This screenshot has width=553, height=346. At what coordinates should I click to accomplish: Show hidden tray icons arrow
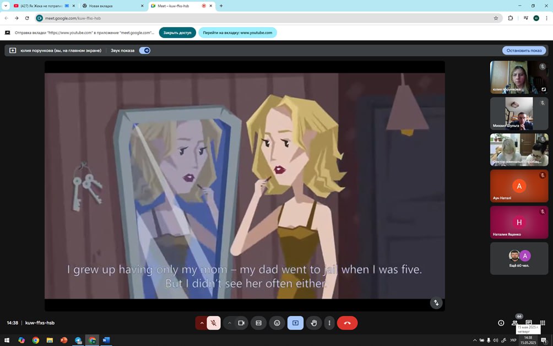point(475,340)
